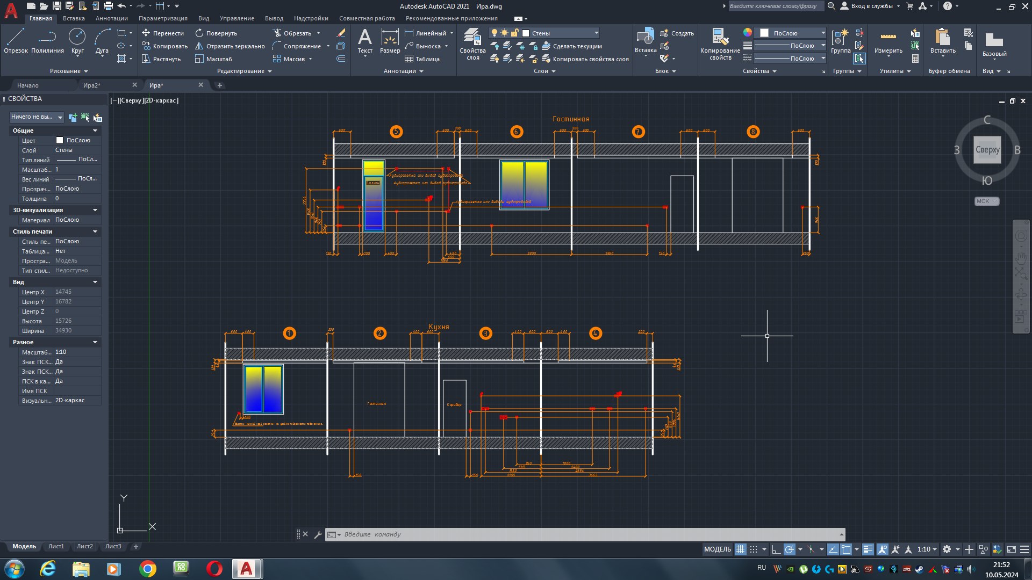
Task: Toggle lineweight display in status bar
Action: click(x=868, y=549)
